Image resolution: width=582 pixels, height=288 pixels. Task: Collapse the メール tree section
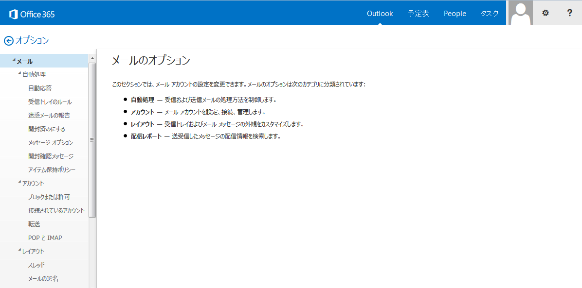point(14,60)
